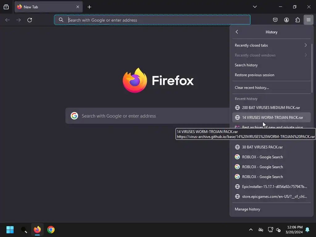Screen dimensions: 316x237
Task: Open the network status tray icon
Action: [270, 230]
